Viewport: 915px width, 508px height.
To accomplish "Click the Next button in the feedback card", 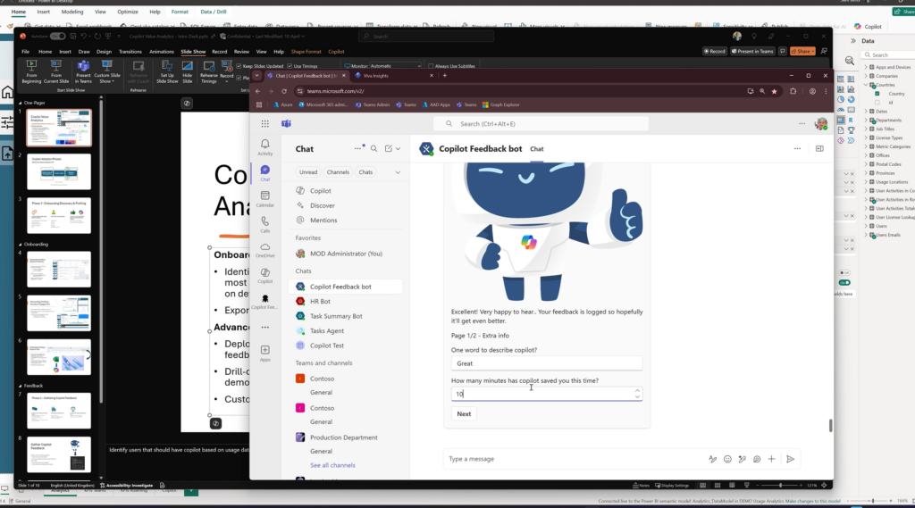I will [x=464, y=413].
